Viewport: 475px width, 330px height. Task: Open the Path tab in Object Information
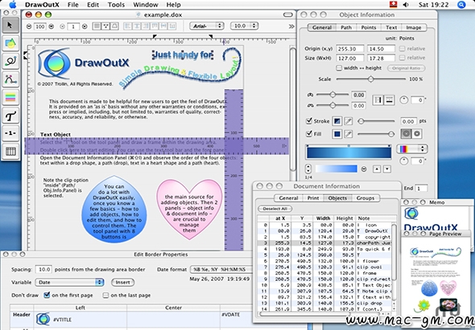[x=346, y=27]
